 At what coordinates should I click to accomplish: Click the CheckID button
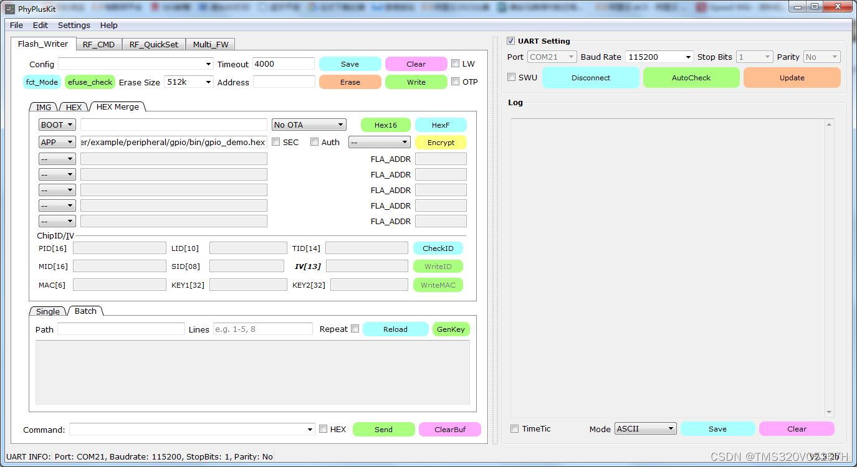click(438, 248)
